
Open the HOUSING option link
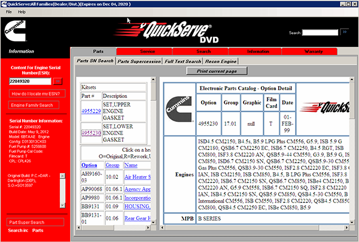coord(138,206)
